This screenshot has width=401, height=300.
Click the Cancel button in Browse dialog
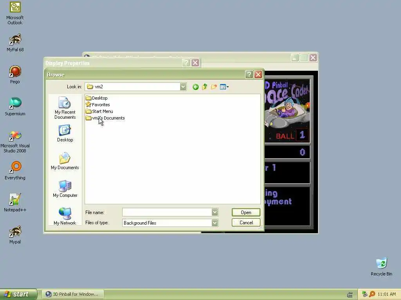(246, 222)
